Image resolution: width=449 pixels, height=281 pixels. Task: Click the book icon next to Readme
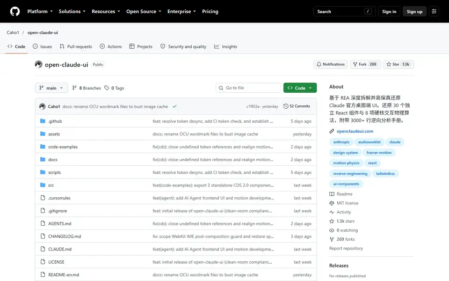point(332,194)
